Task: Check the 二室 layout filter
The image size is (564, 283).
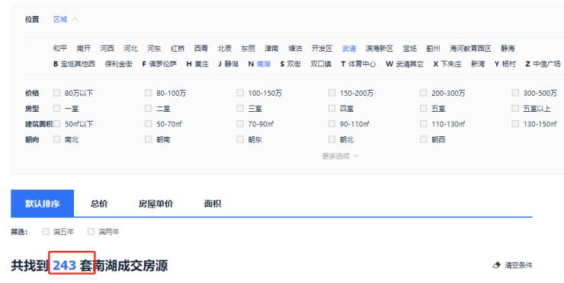Action: pos(148,108)
